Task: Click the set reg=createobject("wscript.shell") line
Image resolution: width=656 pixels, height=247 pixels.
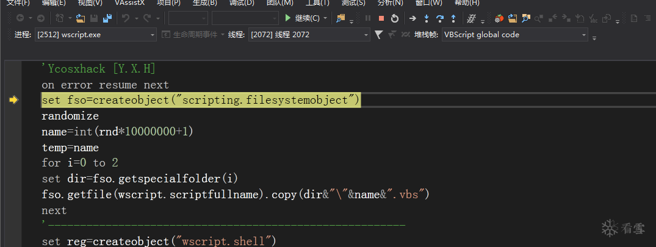Action: 159,242
